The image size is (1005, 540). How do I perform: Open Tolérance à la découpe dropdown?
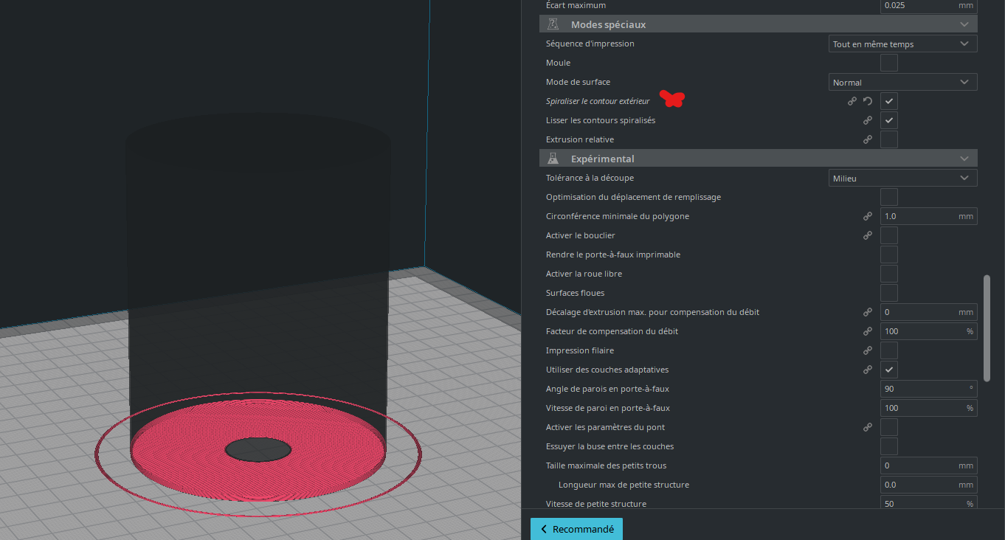tap(903, 178)
